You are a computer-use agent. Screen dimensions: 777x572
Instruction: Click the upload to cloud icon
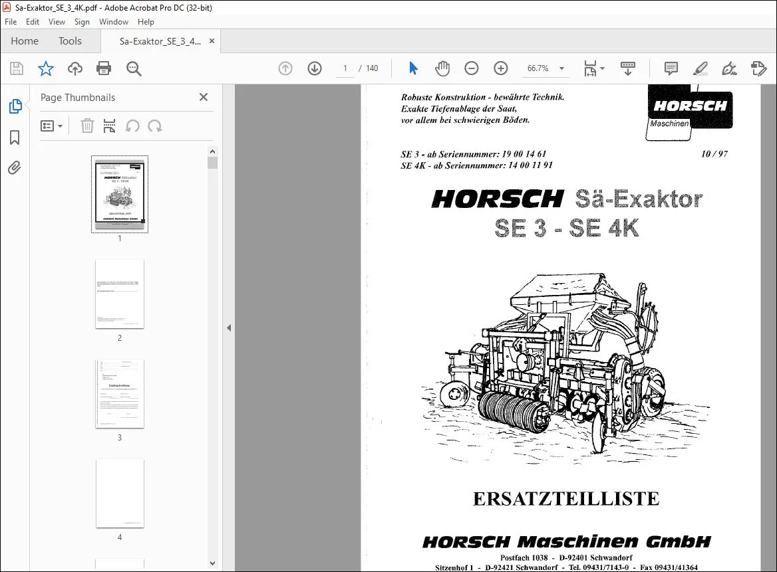[x=75, y=68]
